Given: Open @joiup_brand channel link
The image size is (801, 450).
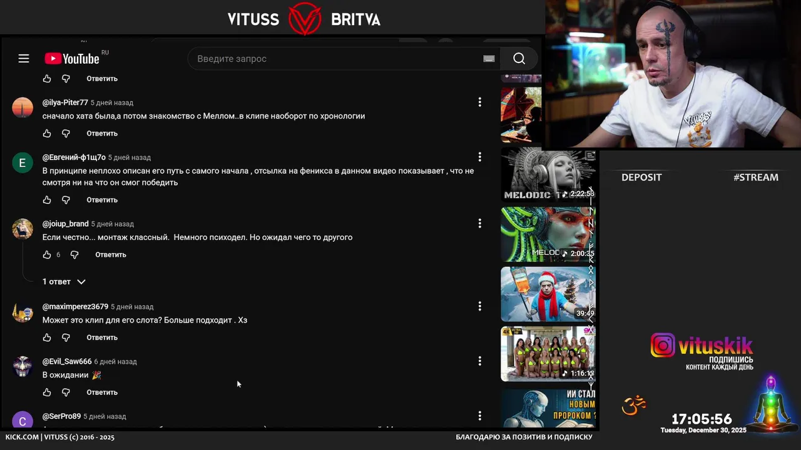Looking at the screenshot, I should (65, 224).
